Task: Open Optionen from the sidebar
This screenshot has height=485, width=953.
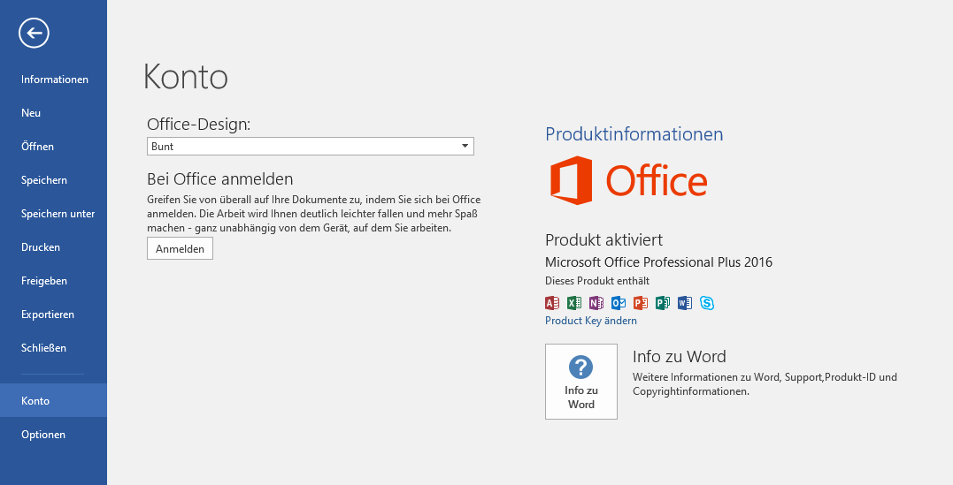Action: coord(43,435)
